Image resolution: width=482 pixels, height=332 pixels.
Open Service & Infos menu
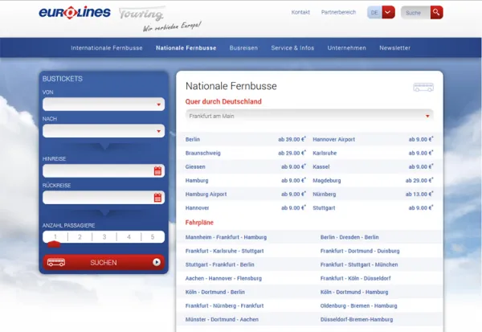292,48
